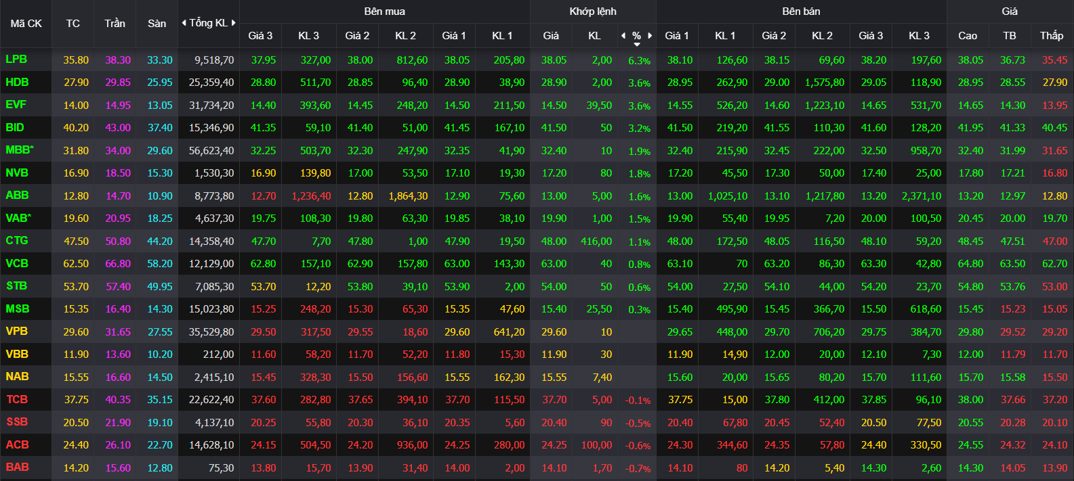1074x481 pixels.
Task: Sort by the Trần column header
Action: pyautogui.click(x=115, y=24)
